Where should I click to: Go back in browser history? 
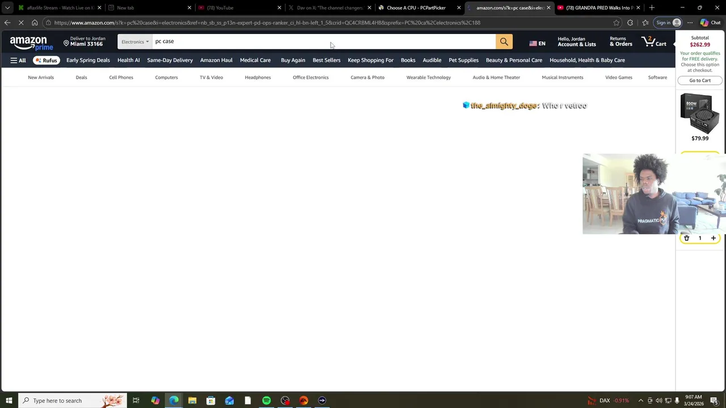coord(7,23)
